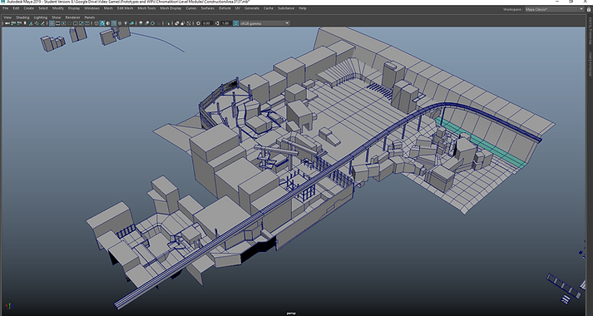Toggle the Safe Action overlay
This screenshot has height=316, width=593.
tap(82, 23)
